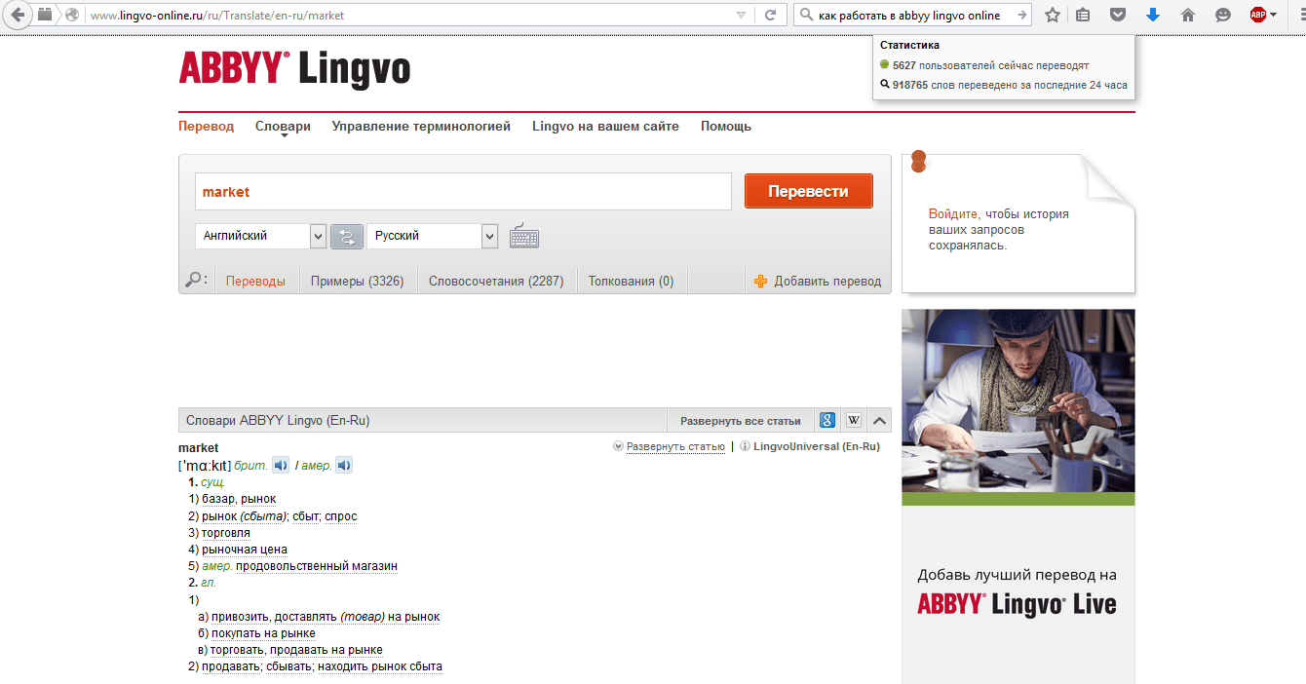Open the Русский target language dropdown

pyautogui.click(x=433, y=236)
